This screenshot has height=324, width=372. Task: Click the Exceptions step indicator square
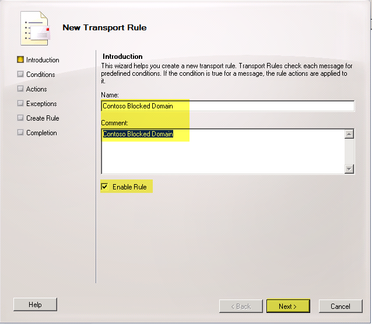(x=20, y=103)
